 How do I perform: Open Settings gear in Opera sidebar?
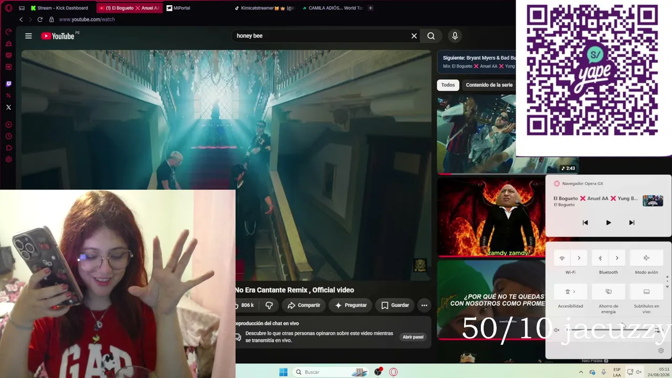click(8, 160)
